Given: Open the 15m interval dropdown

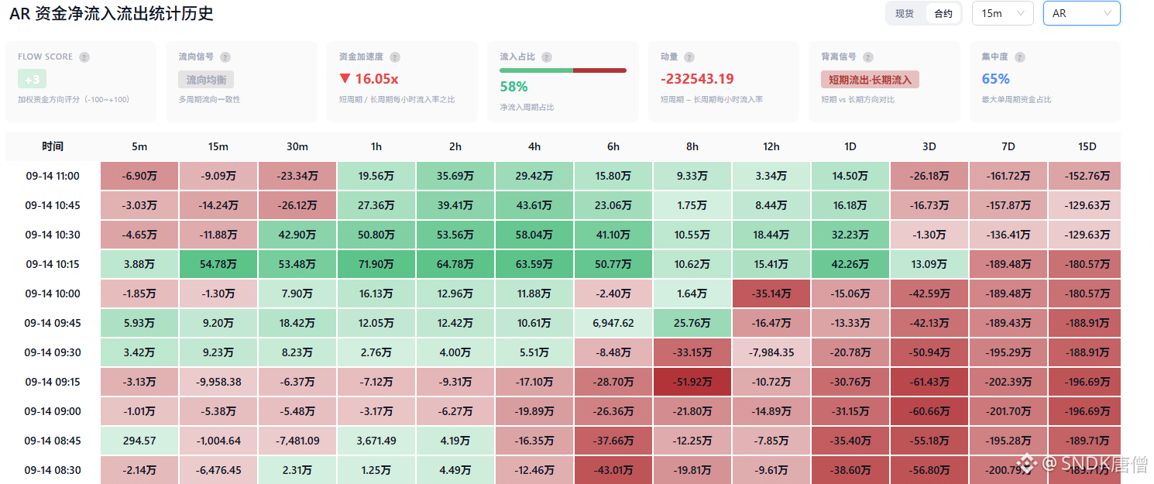Looking at the screenshot, I should tap(1002, 14).
